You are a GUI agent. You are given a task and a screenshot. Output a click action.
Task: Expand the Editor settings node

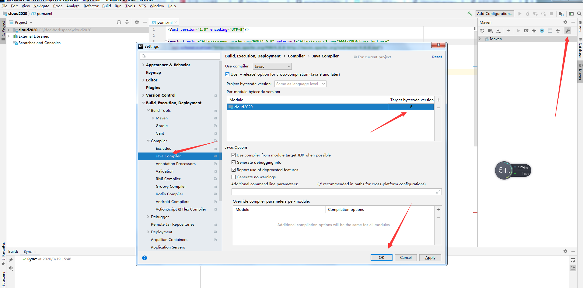(143, 80)
